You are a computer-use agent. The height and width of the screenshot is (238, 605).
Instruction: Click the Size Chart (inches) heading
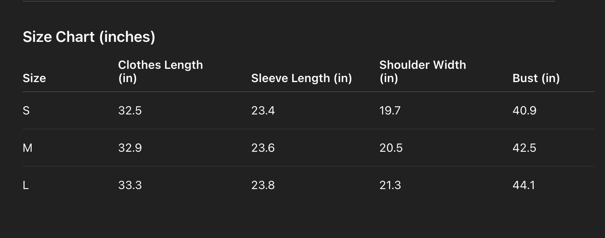89,37
